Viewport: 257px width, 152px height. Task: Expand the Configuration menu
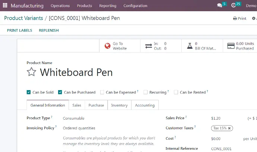tap(135, 6)
